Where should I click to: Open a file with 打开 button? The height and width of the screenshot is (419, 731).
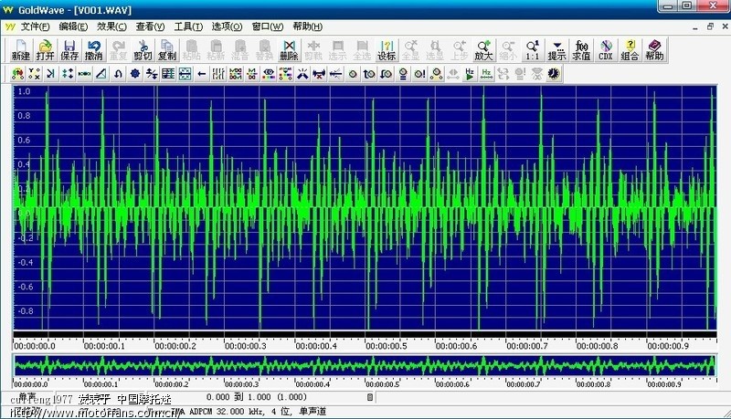click(45, 49)
